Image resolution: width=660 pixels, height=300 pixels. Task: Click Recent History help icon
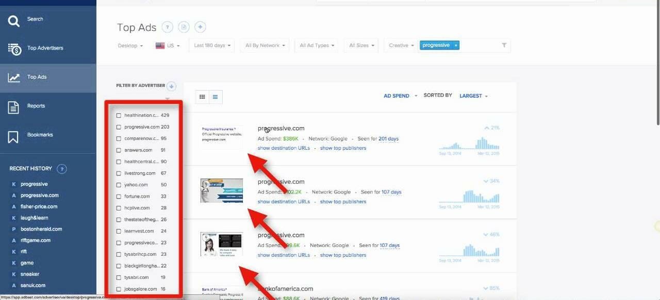(x=61, y=169)
